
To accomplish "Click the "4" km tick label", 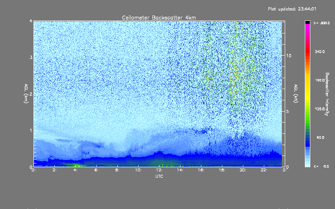I will pos(31,21).
